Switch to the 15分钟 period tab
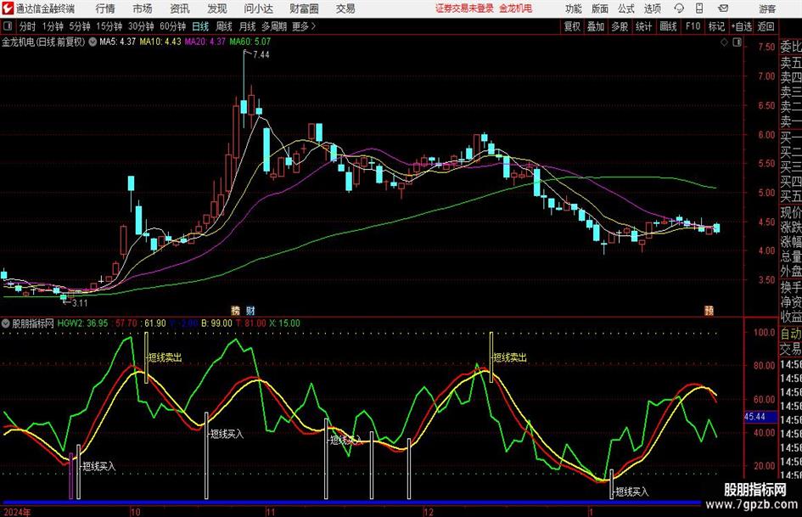 pos(109,26)
